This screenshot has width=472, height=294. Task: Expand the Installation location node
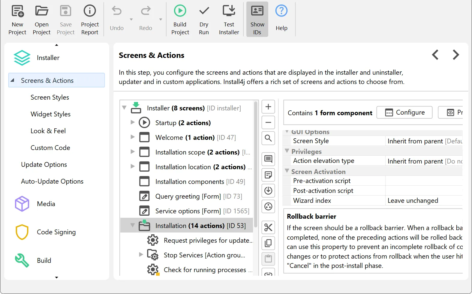(x=132, y=166)
